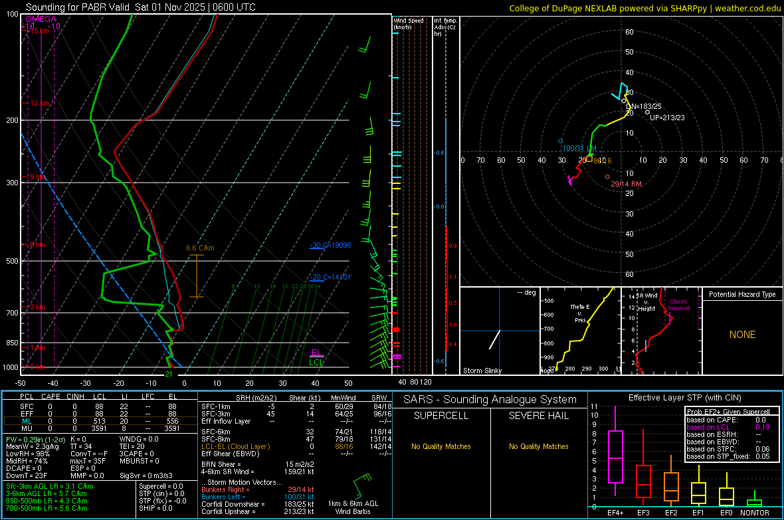This screenshot has height=520, width=784.
Task: Click the Wind Speed (knots) header
Action: (x=408, y=23)
